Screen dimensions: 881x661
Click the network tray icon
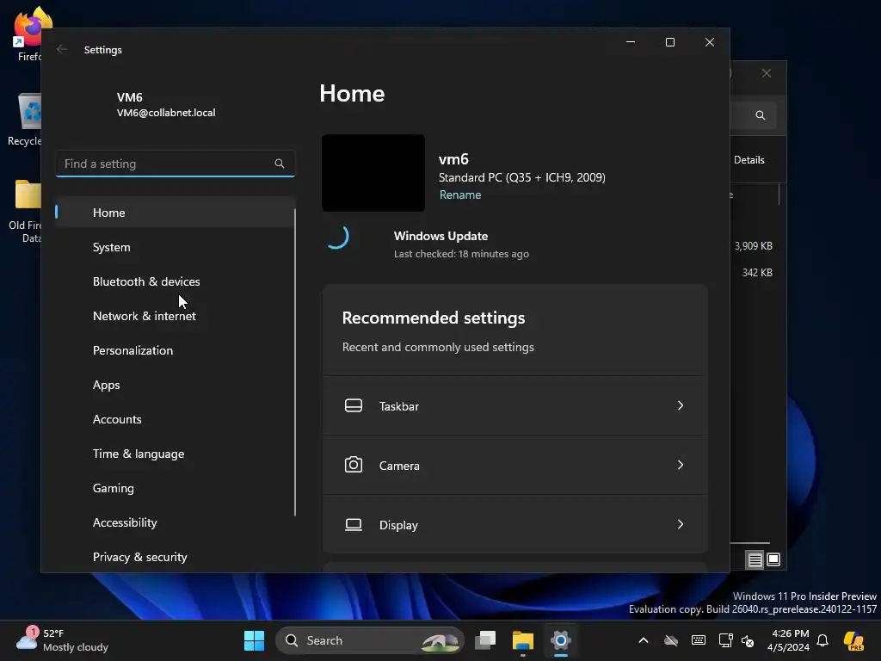pos(725,640)
